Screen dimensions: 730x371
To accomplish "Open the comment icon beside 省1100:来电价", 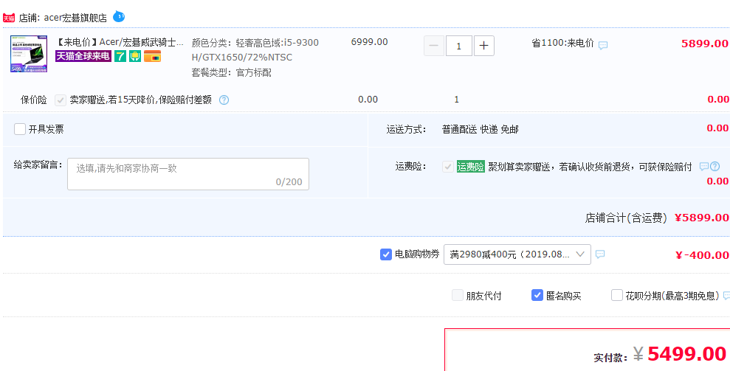I will 603,45.
